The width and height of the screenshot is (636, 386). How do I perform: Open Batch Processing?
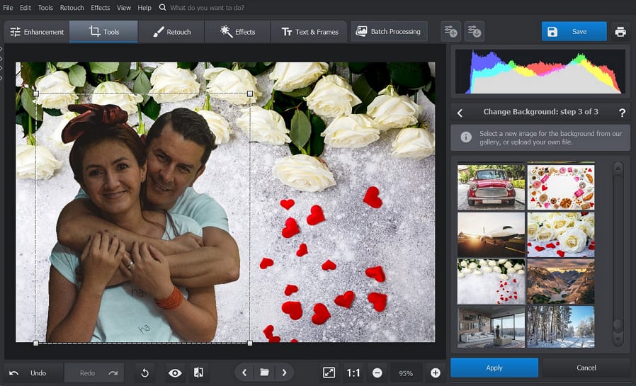click(389, 31)
